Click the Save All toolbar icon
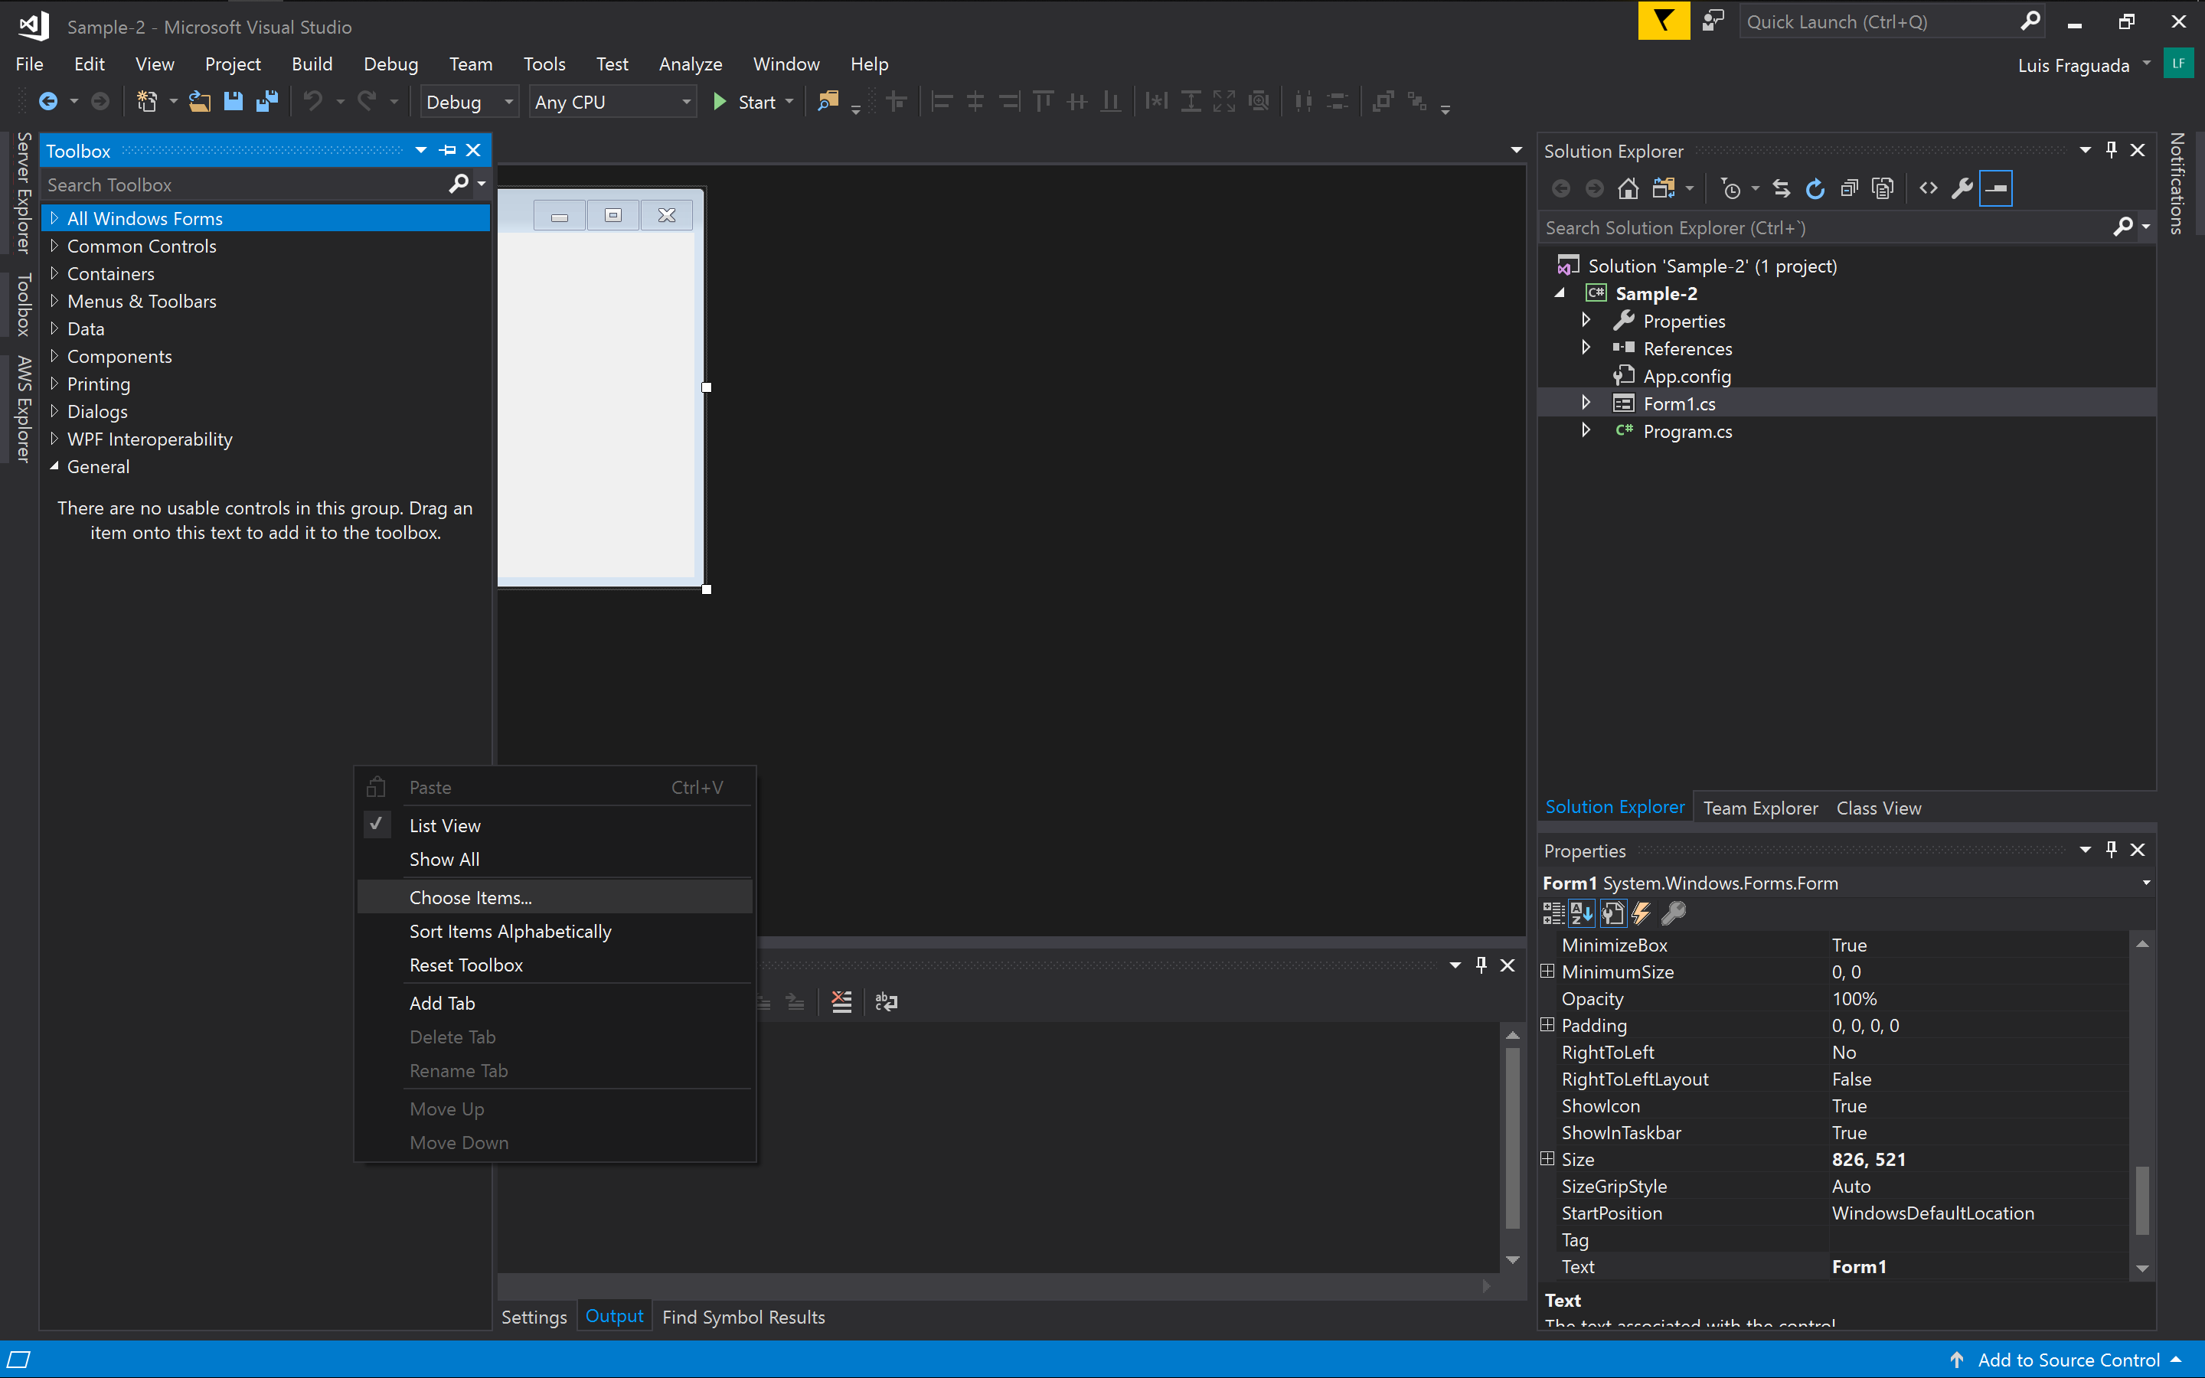 tap(267, 101)
